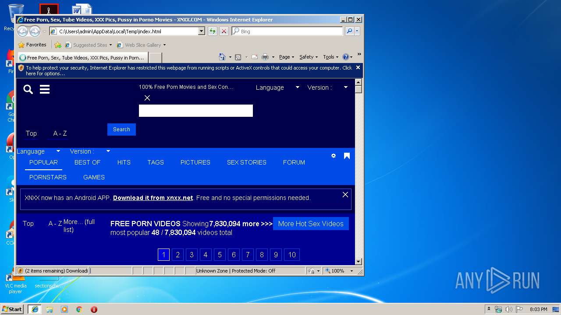
Task: Click the white bookmark icon on page
Action: [x=347, y=156]
